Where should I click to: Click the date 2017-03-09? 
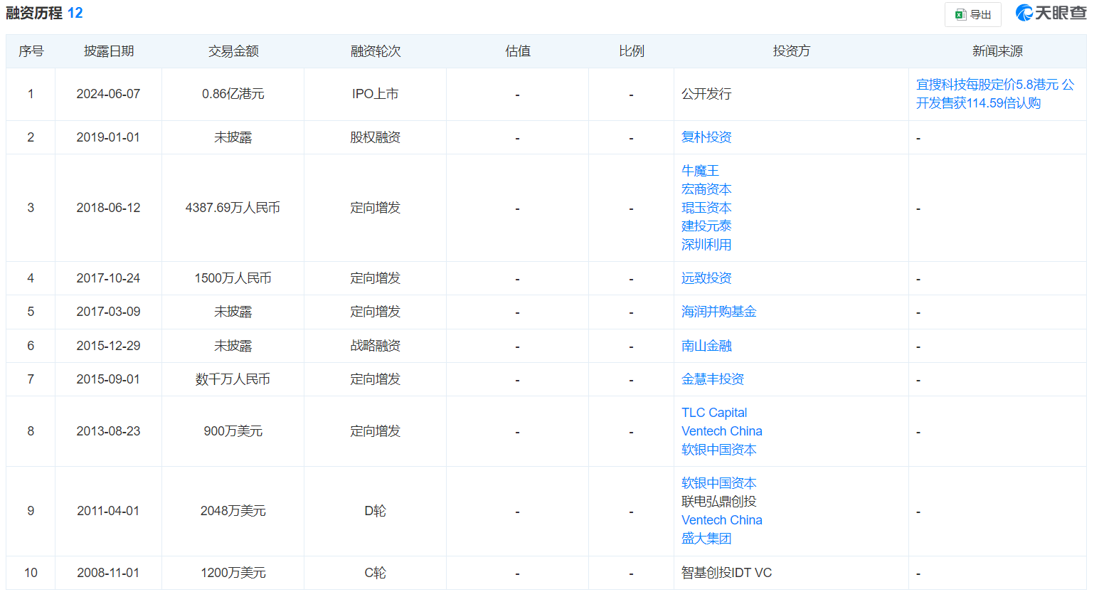[108, 312]
